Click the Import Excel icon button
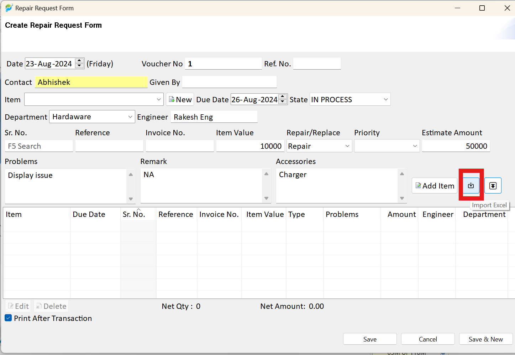Image resolution: width=515 pixels, height=355 pixels. click(471, 185)
